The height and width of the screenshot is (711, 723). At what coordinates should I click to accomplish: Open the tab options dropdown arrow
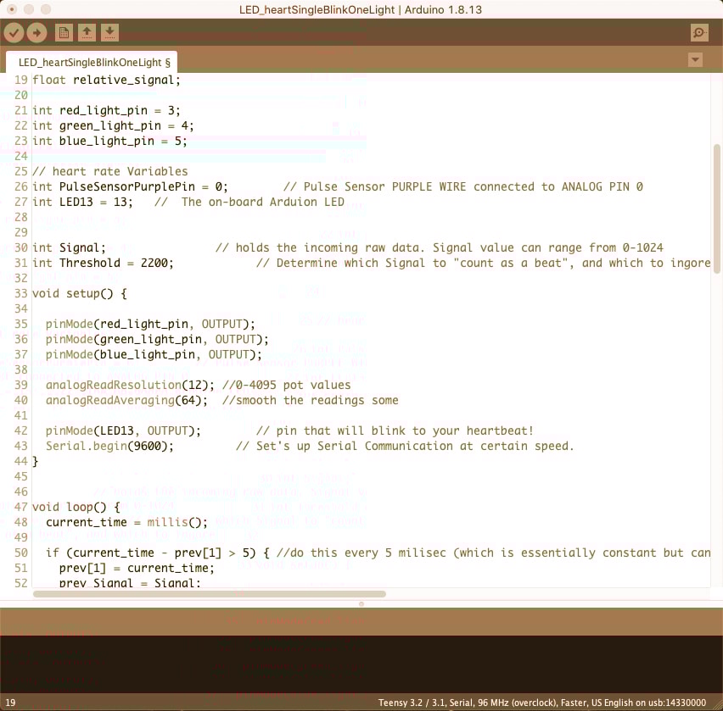pyautogui.click(x=695, y=60)
